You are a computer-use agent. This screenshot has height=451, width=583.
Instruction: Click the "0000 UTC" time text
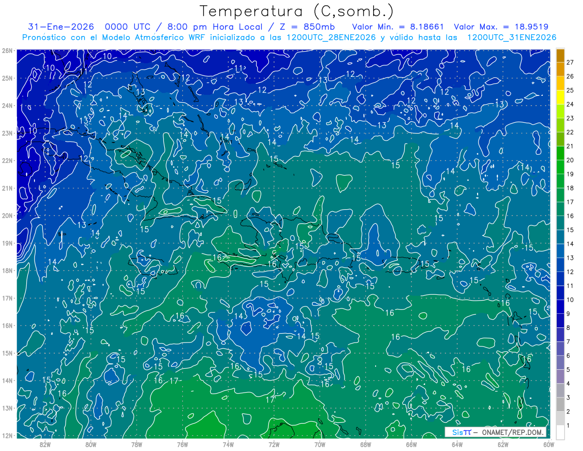pyautogui.click(x=127, y=27)
